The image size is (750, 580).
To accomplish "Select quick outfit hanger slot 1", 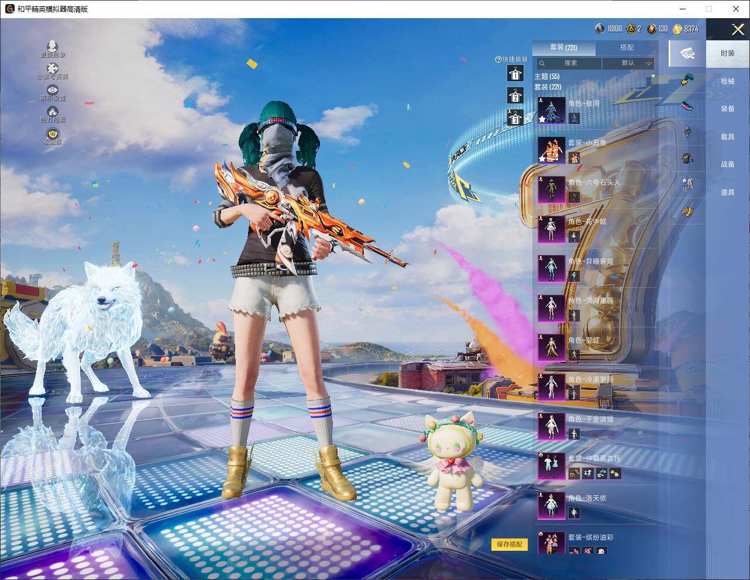I will coord(515,73).
